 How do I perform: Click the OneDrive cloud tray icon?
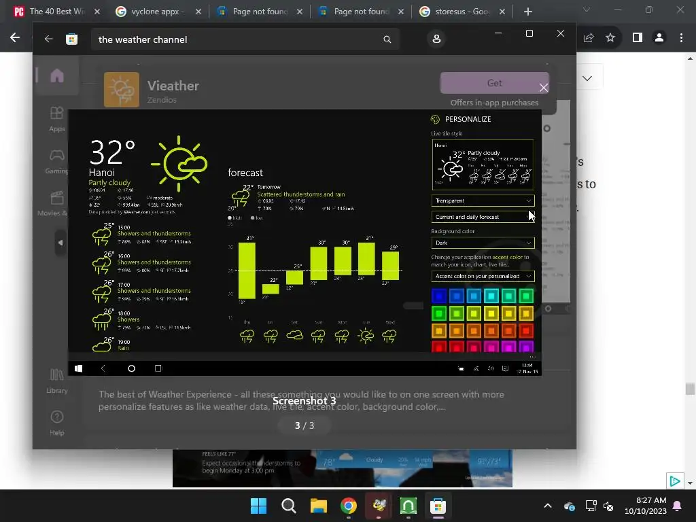coord(570,506)
